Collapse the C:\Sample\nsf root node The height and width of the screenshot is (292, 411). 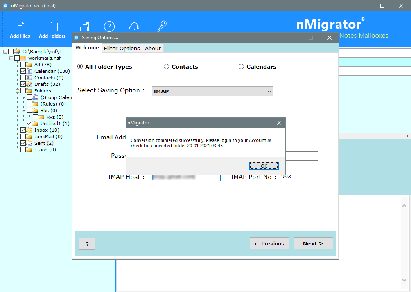pyautogui.click(x=5, y=52)
